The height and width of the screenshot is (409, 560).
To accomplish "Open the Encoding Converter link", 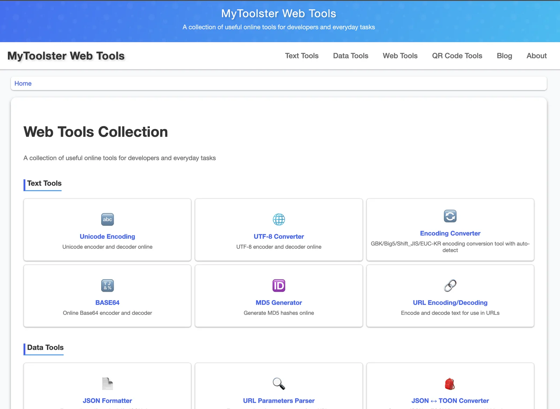I will 450,233.
